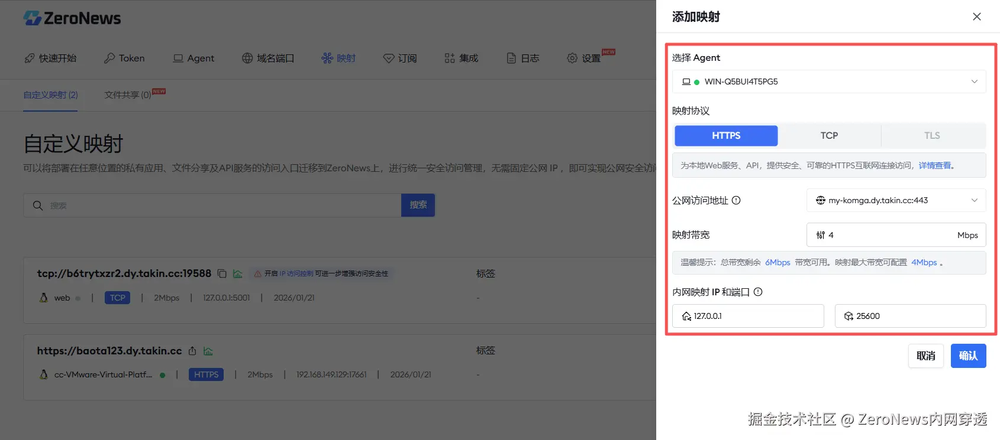Click the IP 访问控制 link
This screenshot has width=1000, height=440.
pyautogui.click(x=296, y=273)
